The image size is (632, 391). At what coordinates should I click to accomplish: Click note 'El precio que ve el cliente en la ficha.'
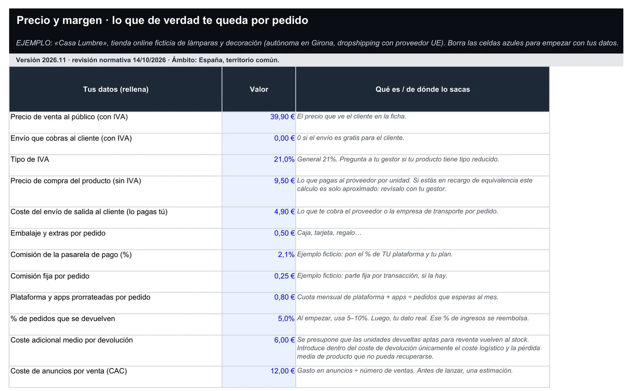click(352, 116)
